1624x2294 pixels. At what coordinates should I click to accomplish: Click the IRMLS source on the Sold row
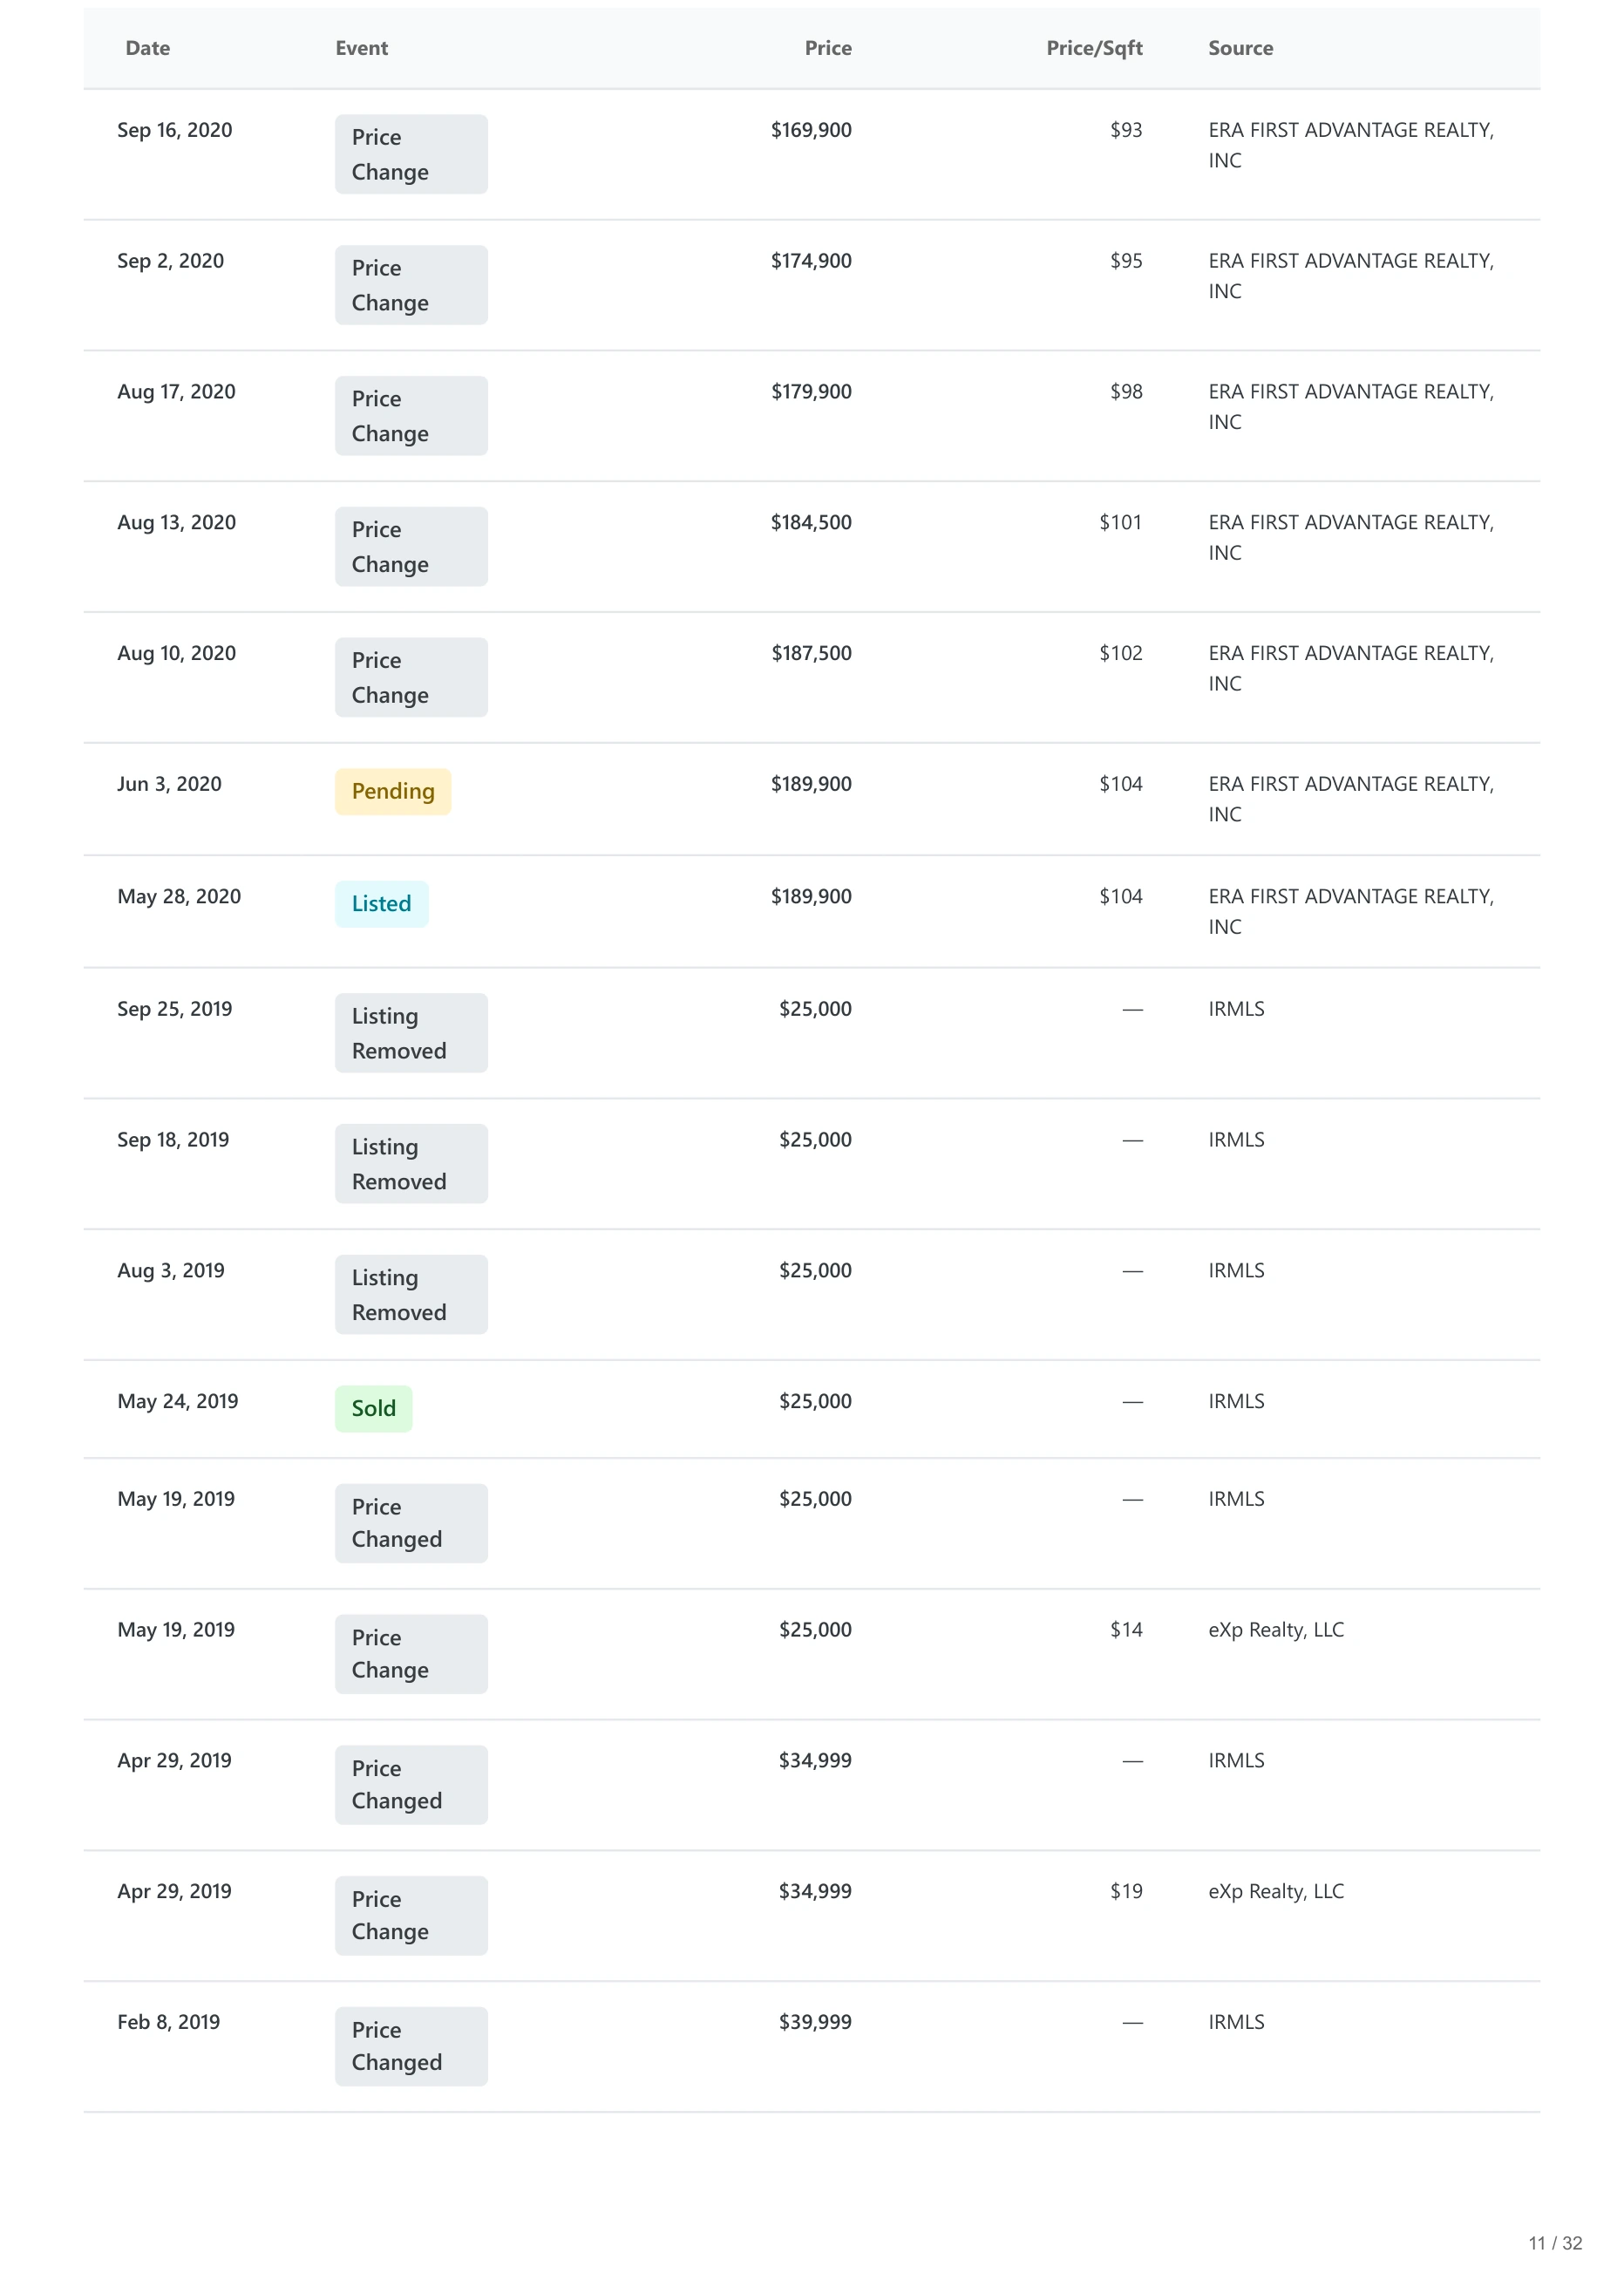click(x=1236, y=1401)
